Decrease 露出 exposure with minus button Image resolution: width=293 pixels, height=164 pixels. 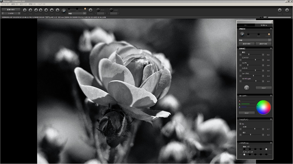(x=240, y=55)
